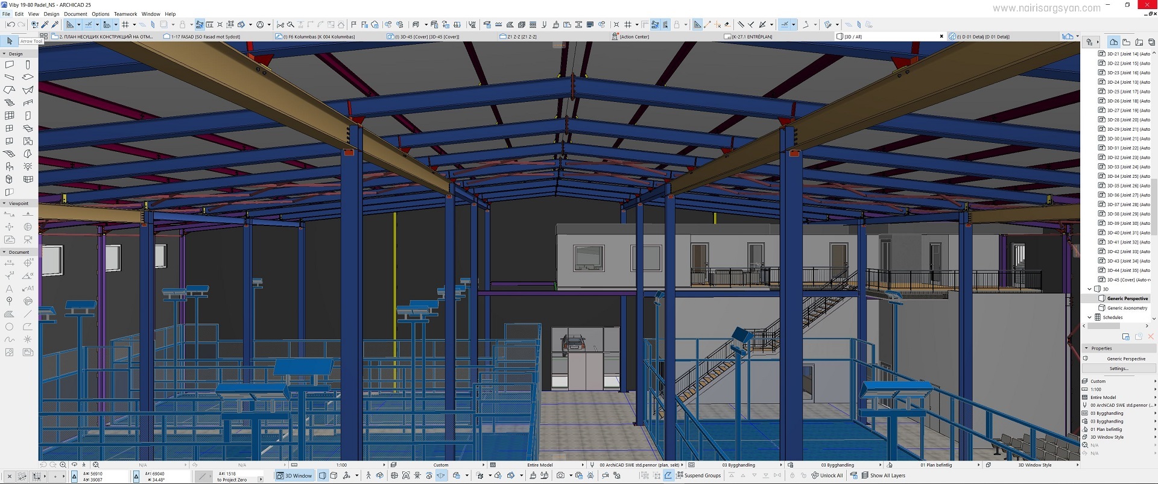Click the Redo arrow in the toolbar

point(22,25)
